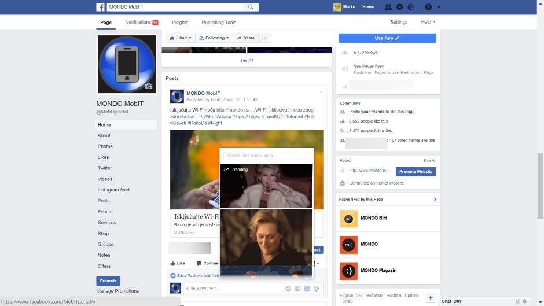Open friend requests icon in top bar

(x=388, y=7)
